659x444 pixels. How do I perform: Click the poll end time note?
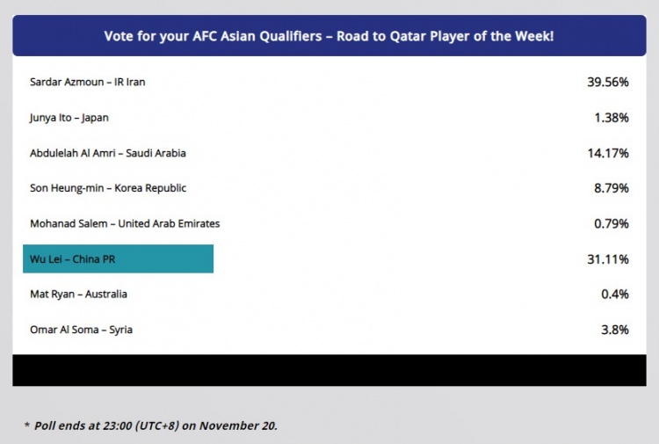(x=151, y=426)
